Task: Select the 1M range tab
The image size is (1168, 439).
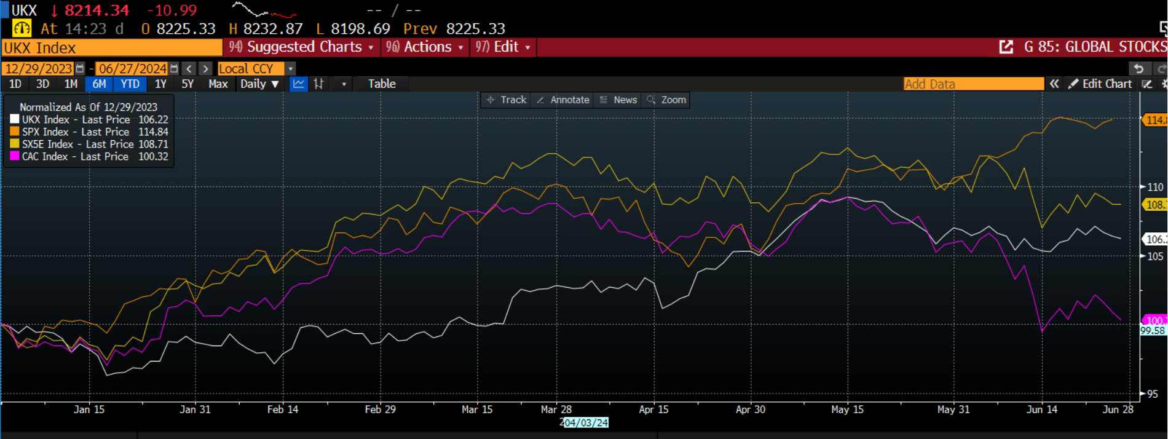Action: pos(71,84)
